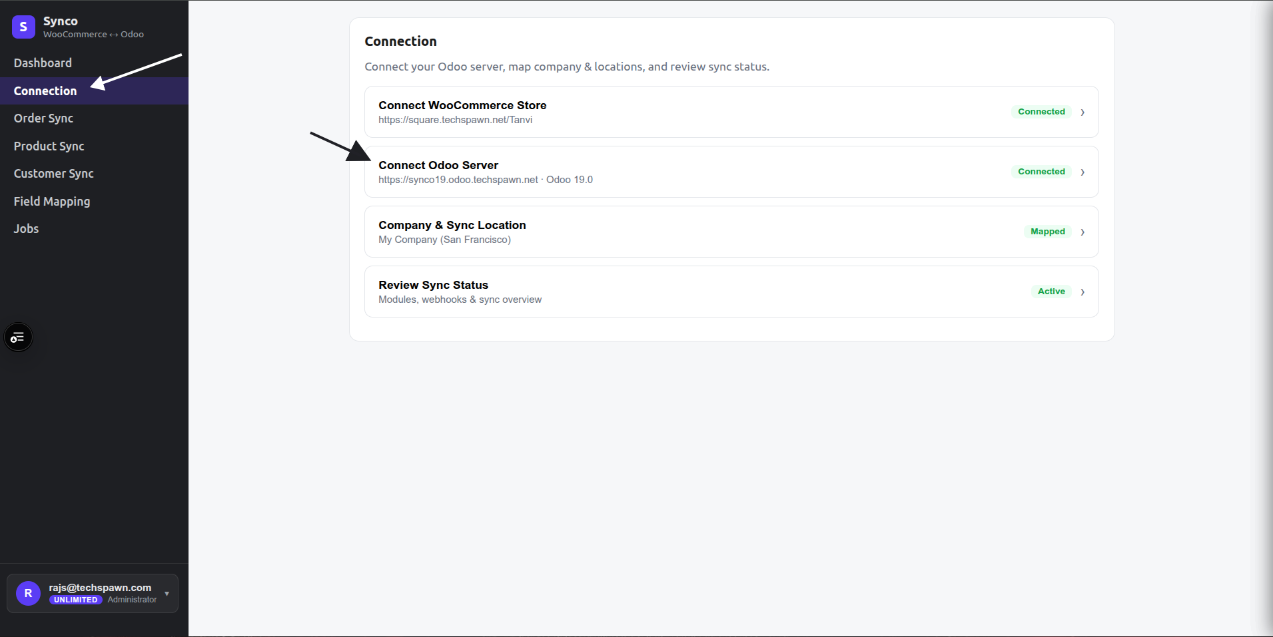Click the Connection page heading
Viewport: 1273px width, 637px height.
[x=400, y=41]
